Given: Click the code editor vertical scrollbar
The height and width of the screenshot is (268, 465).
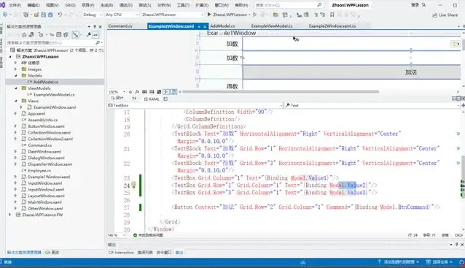Looking at the screenshot, I should pyautogui.click(x=464, y=171).
